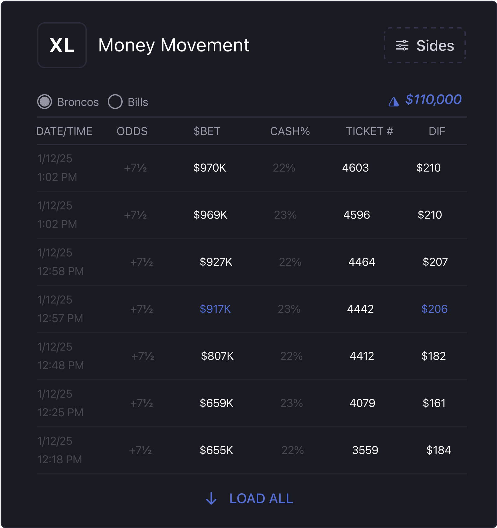Click the down arrow icon beside Load All

[211, 498]
